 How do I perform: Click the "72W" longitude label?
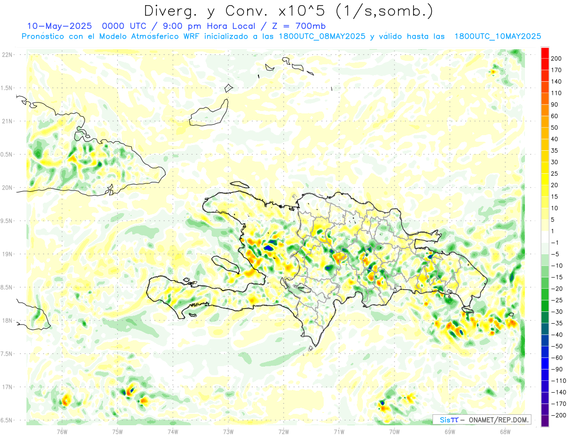[283, 431]
